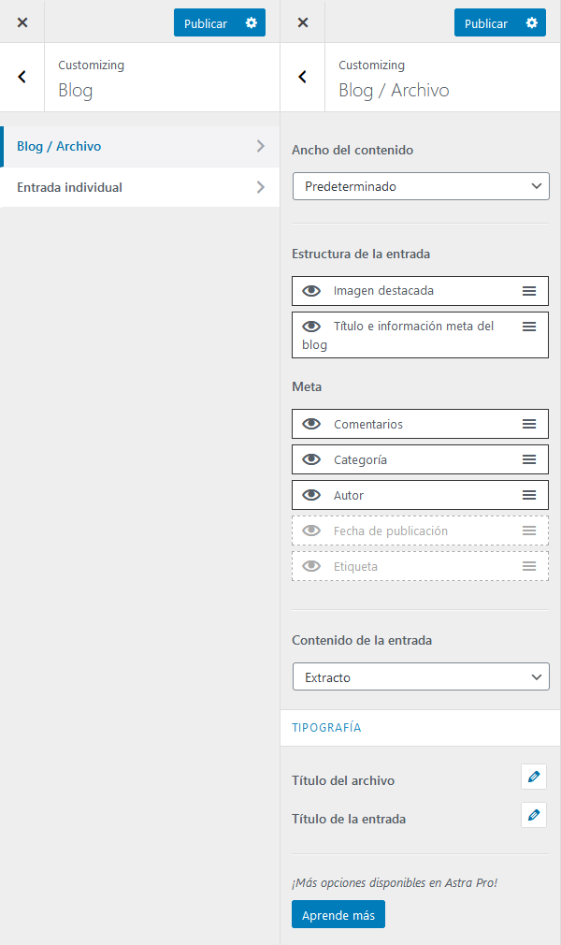Screen dimensions: 561x945
Task: Click the TIPOGRAFÍA section header
Action: coord(326,727)
